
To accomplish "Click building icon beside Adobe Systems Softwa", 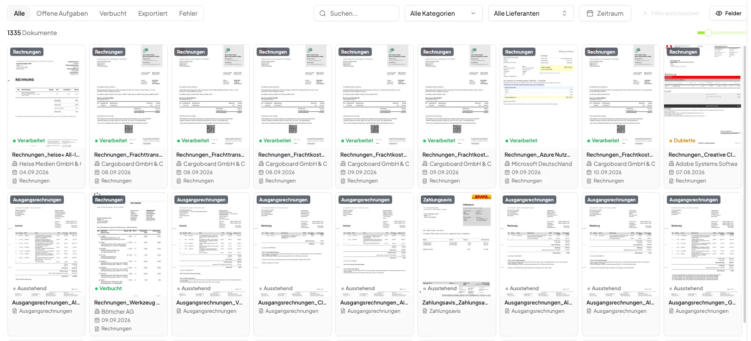I will pyautogui.click(x=671, y=164).
